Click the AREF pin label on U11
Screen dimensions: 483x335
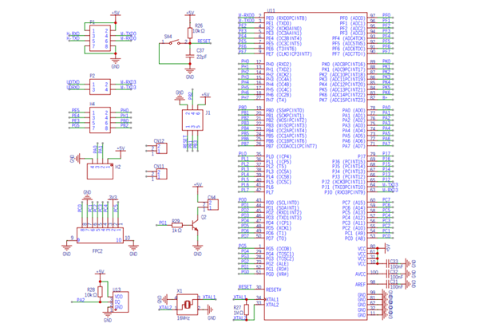[x=360, y=285]
